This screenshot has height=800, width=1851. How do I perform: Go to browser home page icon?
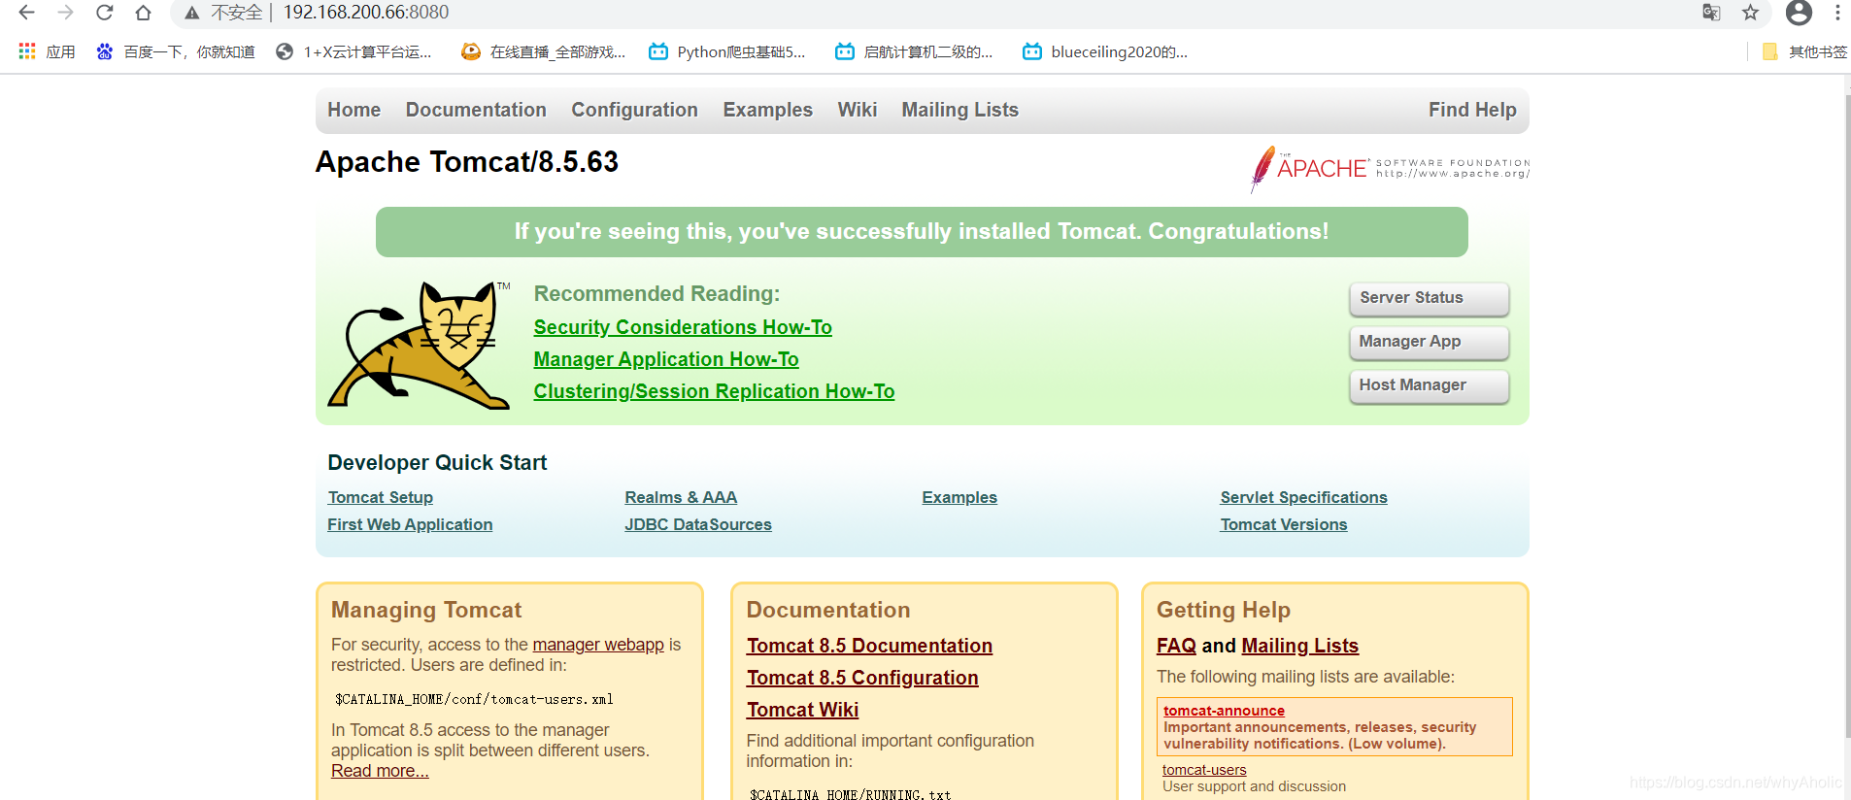(143, 13)
